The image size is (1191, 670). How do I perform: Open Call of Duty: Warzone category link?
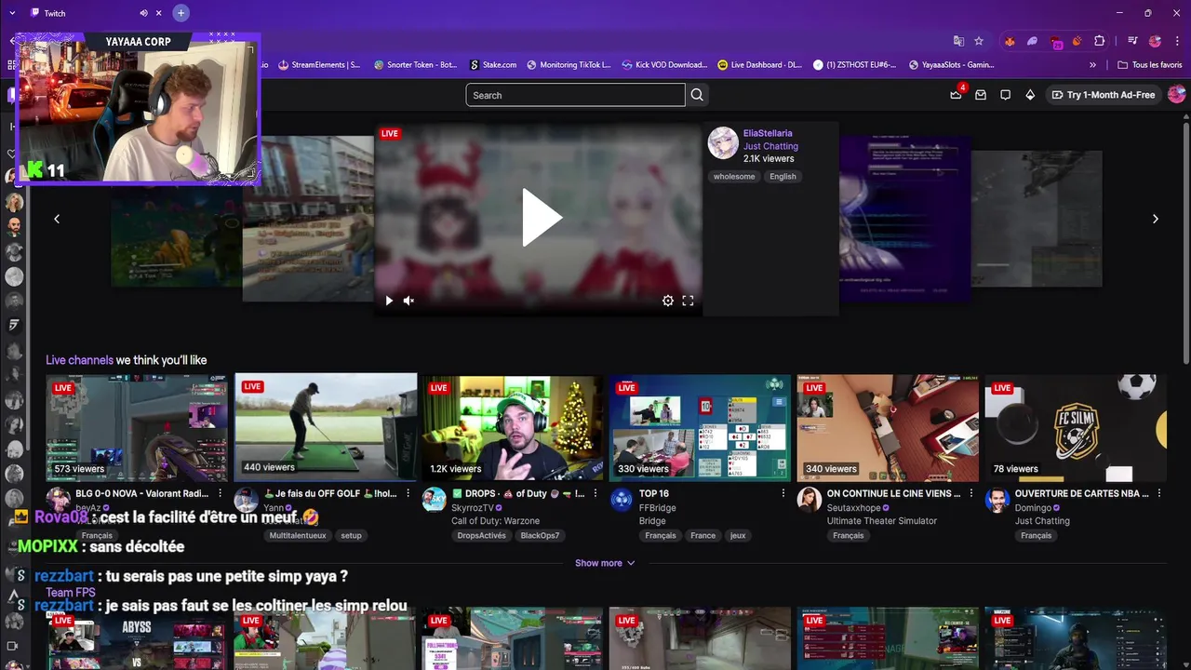pyautogui.click(x=494, y=521)
